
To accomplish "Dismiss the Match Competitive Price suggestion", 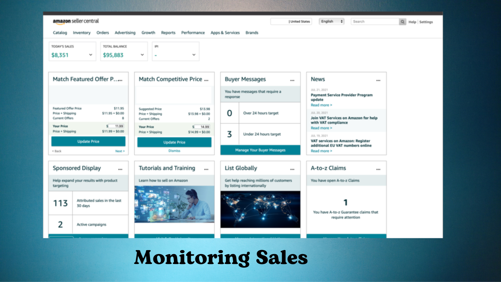I will pyautogui.click(x=174, y=151).
